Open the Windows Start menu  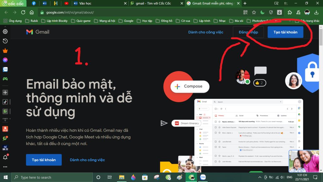[x=6, y=177]
